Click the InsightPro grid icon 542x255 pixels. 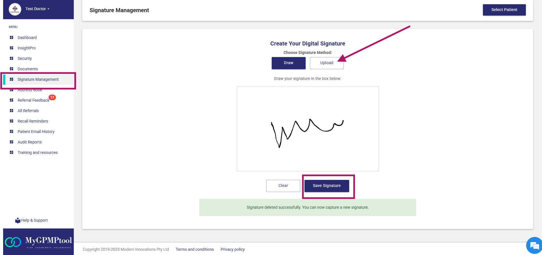pos(12,48)
